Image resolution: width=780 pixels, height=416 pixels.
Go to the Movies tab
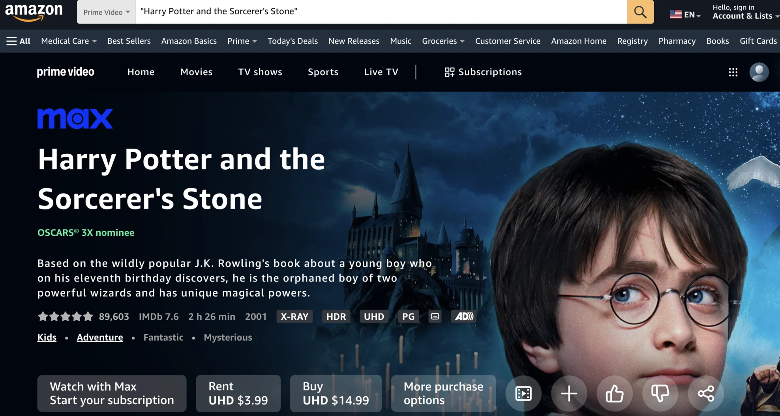point(196,72)
